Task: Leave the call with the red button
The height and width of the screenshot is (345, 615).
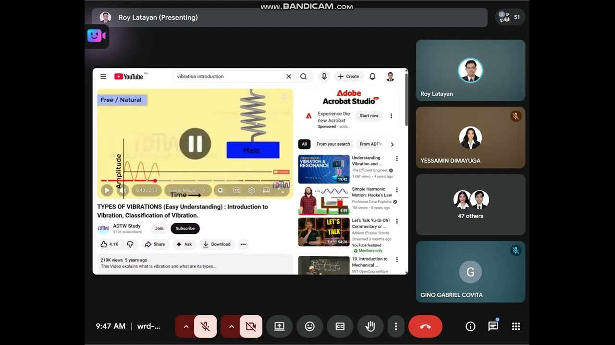Action: [x=425, y=326]
